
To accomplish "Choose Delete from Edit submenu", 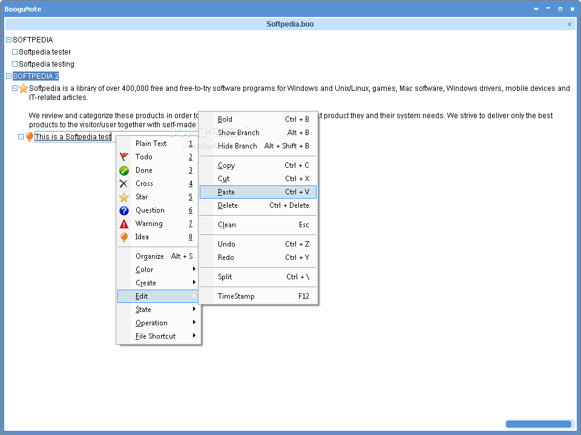I will (x=258, y=205).
